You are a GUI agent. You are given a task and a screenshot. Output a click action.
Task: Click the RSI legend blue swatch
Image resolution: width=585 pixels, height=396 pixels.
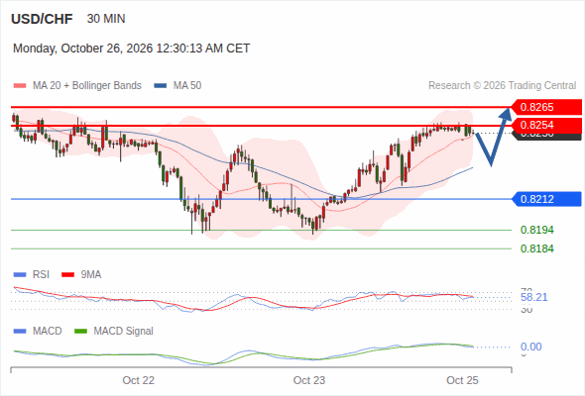click(x=20, y=275)
